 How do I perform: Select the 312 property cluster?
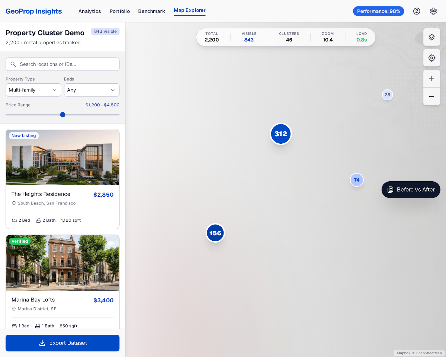[281, 134]
